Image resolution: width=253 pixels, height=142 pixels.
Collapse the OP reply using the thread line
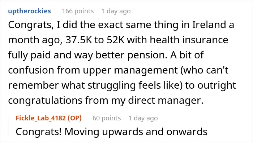coord(8,127)
